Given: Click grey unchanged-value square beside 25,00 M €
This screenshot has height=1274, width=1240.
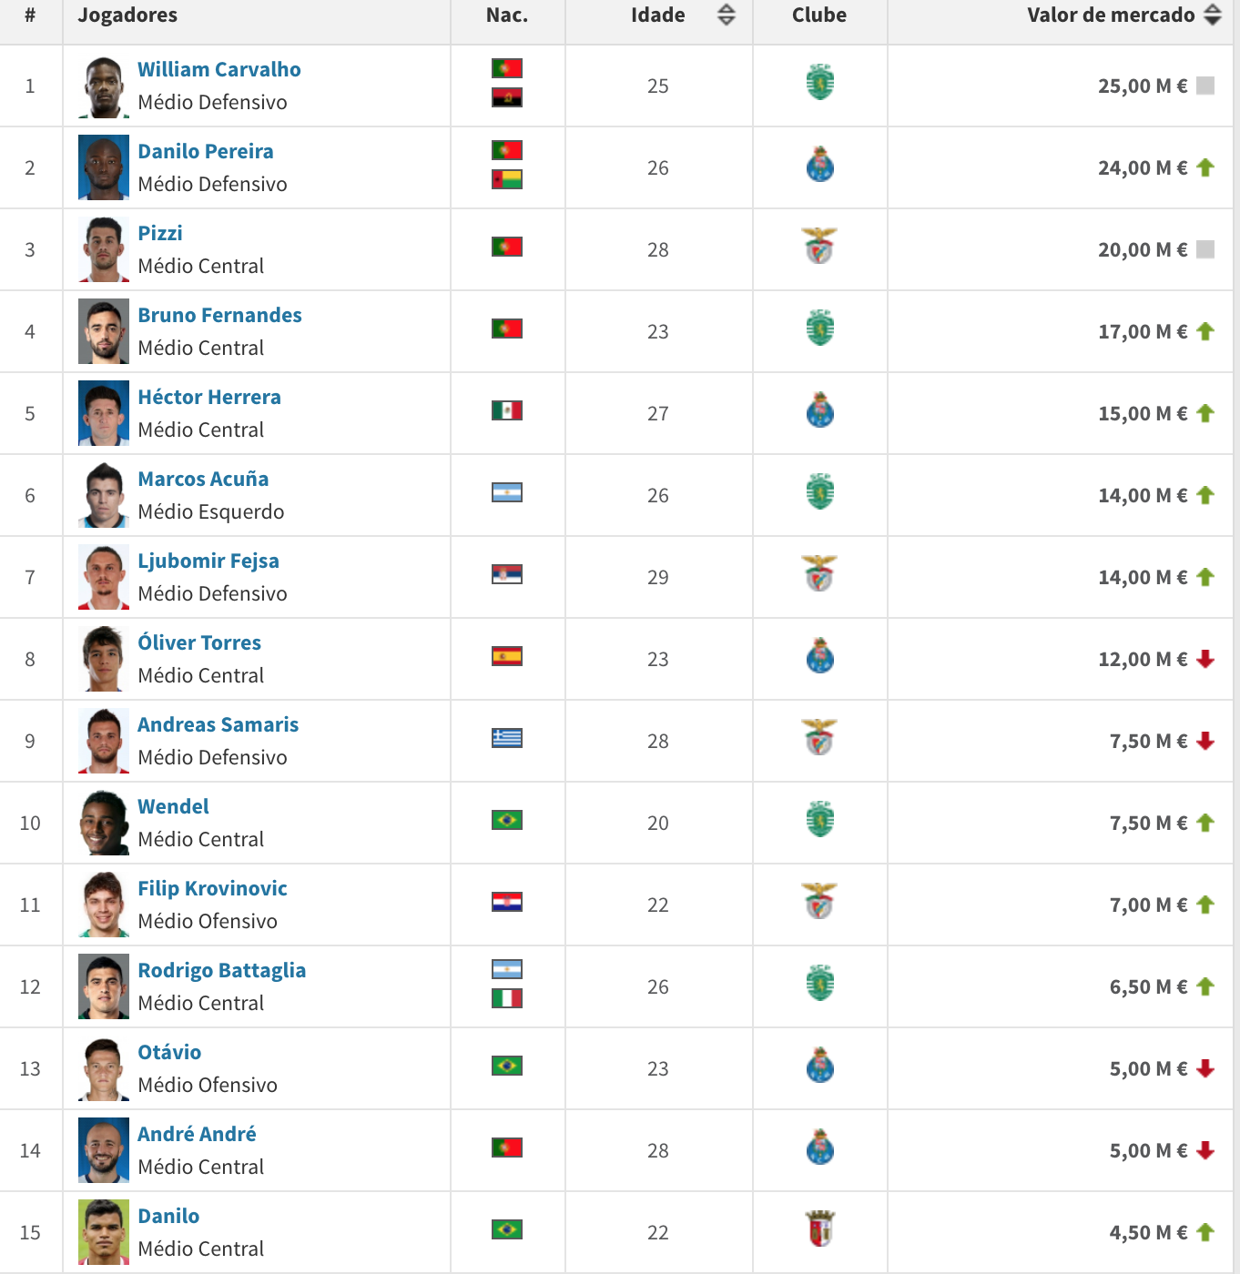Looking at the screenshot, I should pos(1205,86).
